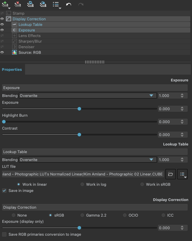Uncheck the Save in image checkbox

[x=4, y=191]
